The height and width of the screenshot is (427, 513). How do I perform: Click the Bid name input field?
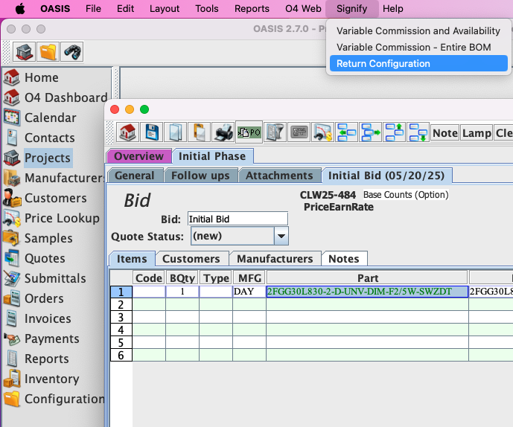(x=238, y=219)
